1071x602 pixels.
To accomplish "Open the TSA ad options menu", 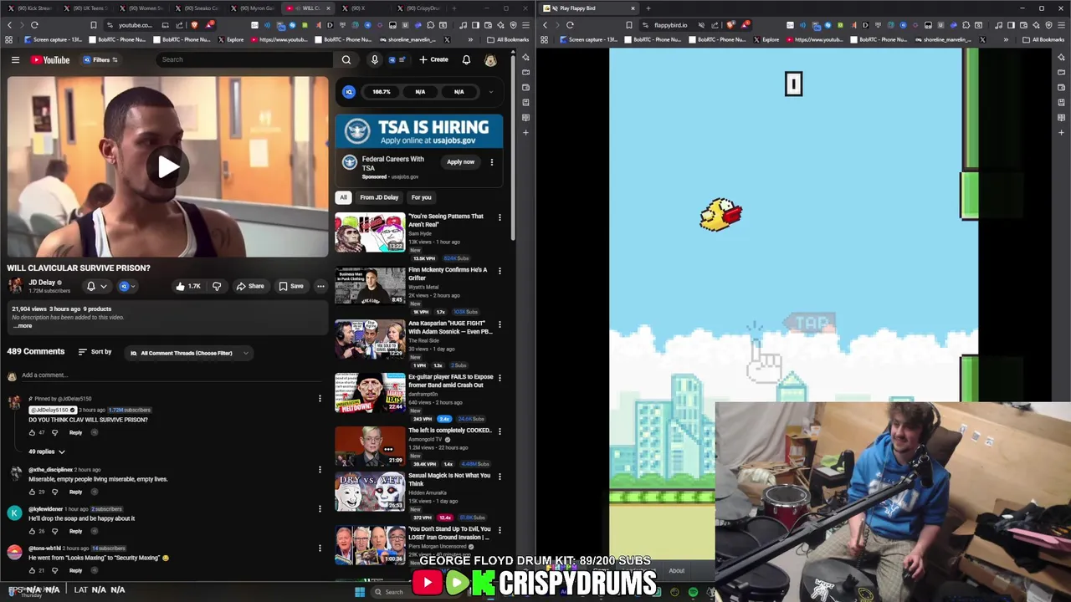I will 491,162.
